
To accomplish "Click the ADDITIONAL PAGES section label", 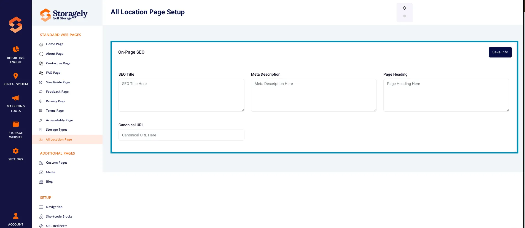I will tap(57, 153).
